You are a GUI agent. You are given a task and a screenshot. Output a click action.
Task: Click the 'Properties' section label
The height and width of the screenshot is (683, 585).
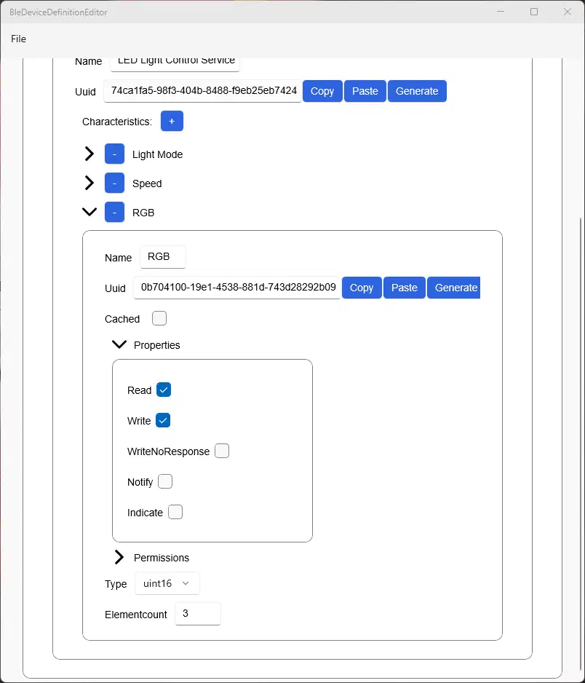click(x=156, y=345)
